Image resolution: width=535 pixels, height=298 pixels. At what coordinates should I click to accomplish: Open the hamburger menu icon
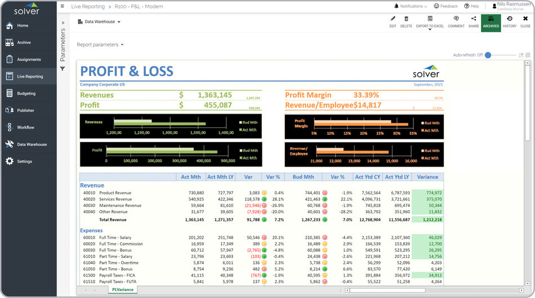click(62, 6)
